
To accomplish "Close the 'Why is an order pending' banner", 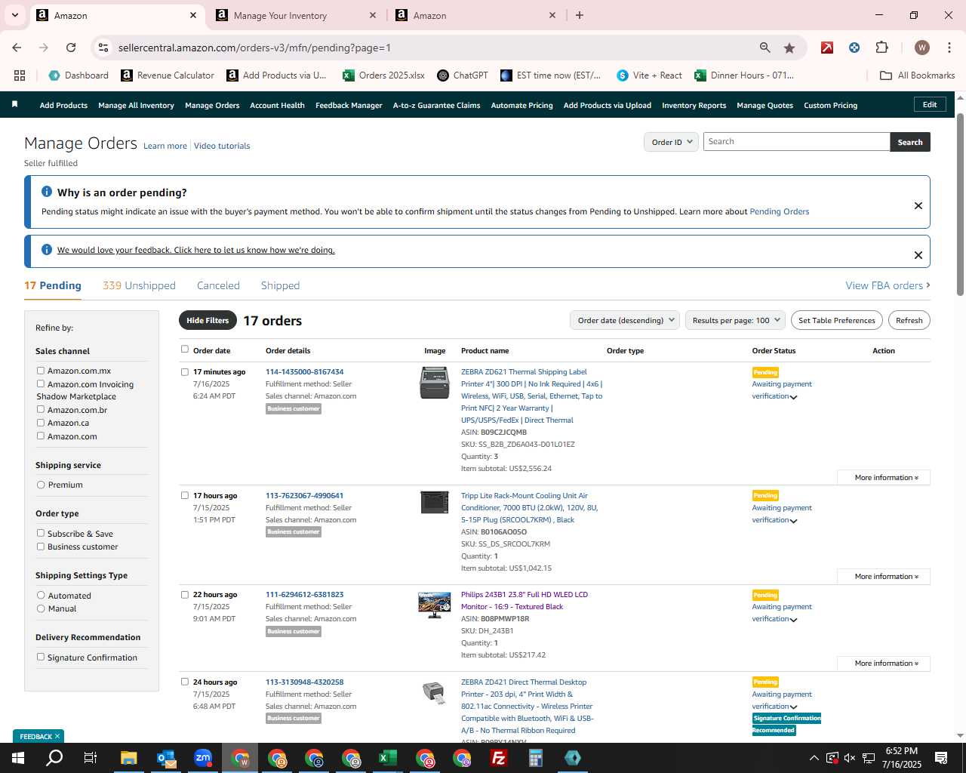I will pos(918,205).
